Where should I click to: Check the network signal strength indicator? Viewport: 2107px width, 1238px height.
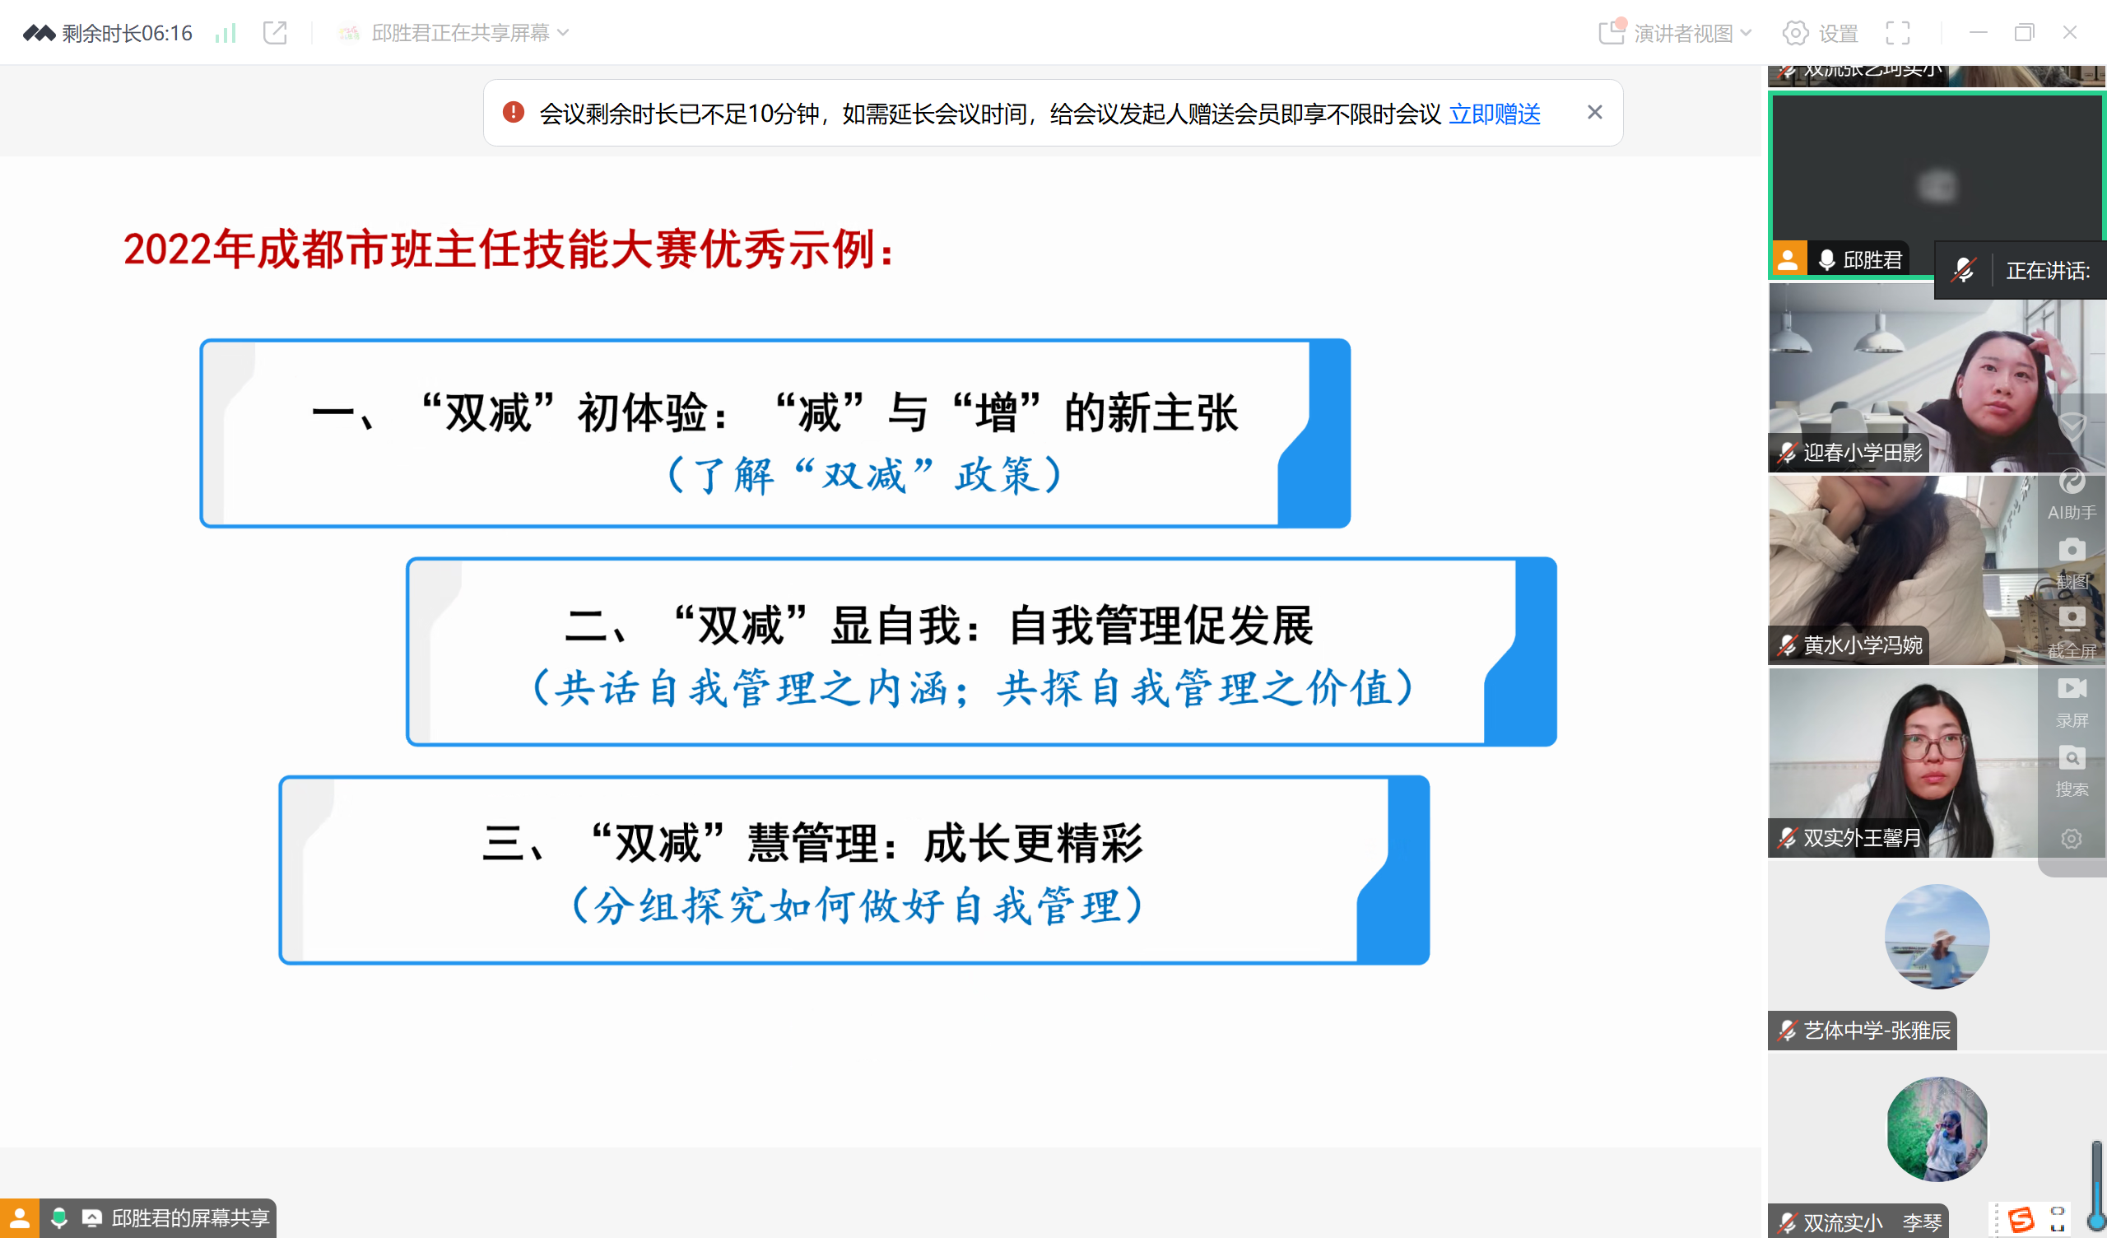(225, 33)
